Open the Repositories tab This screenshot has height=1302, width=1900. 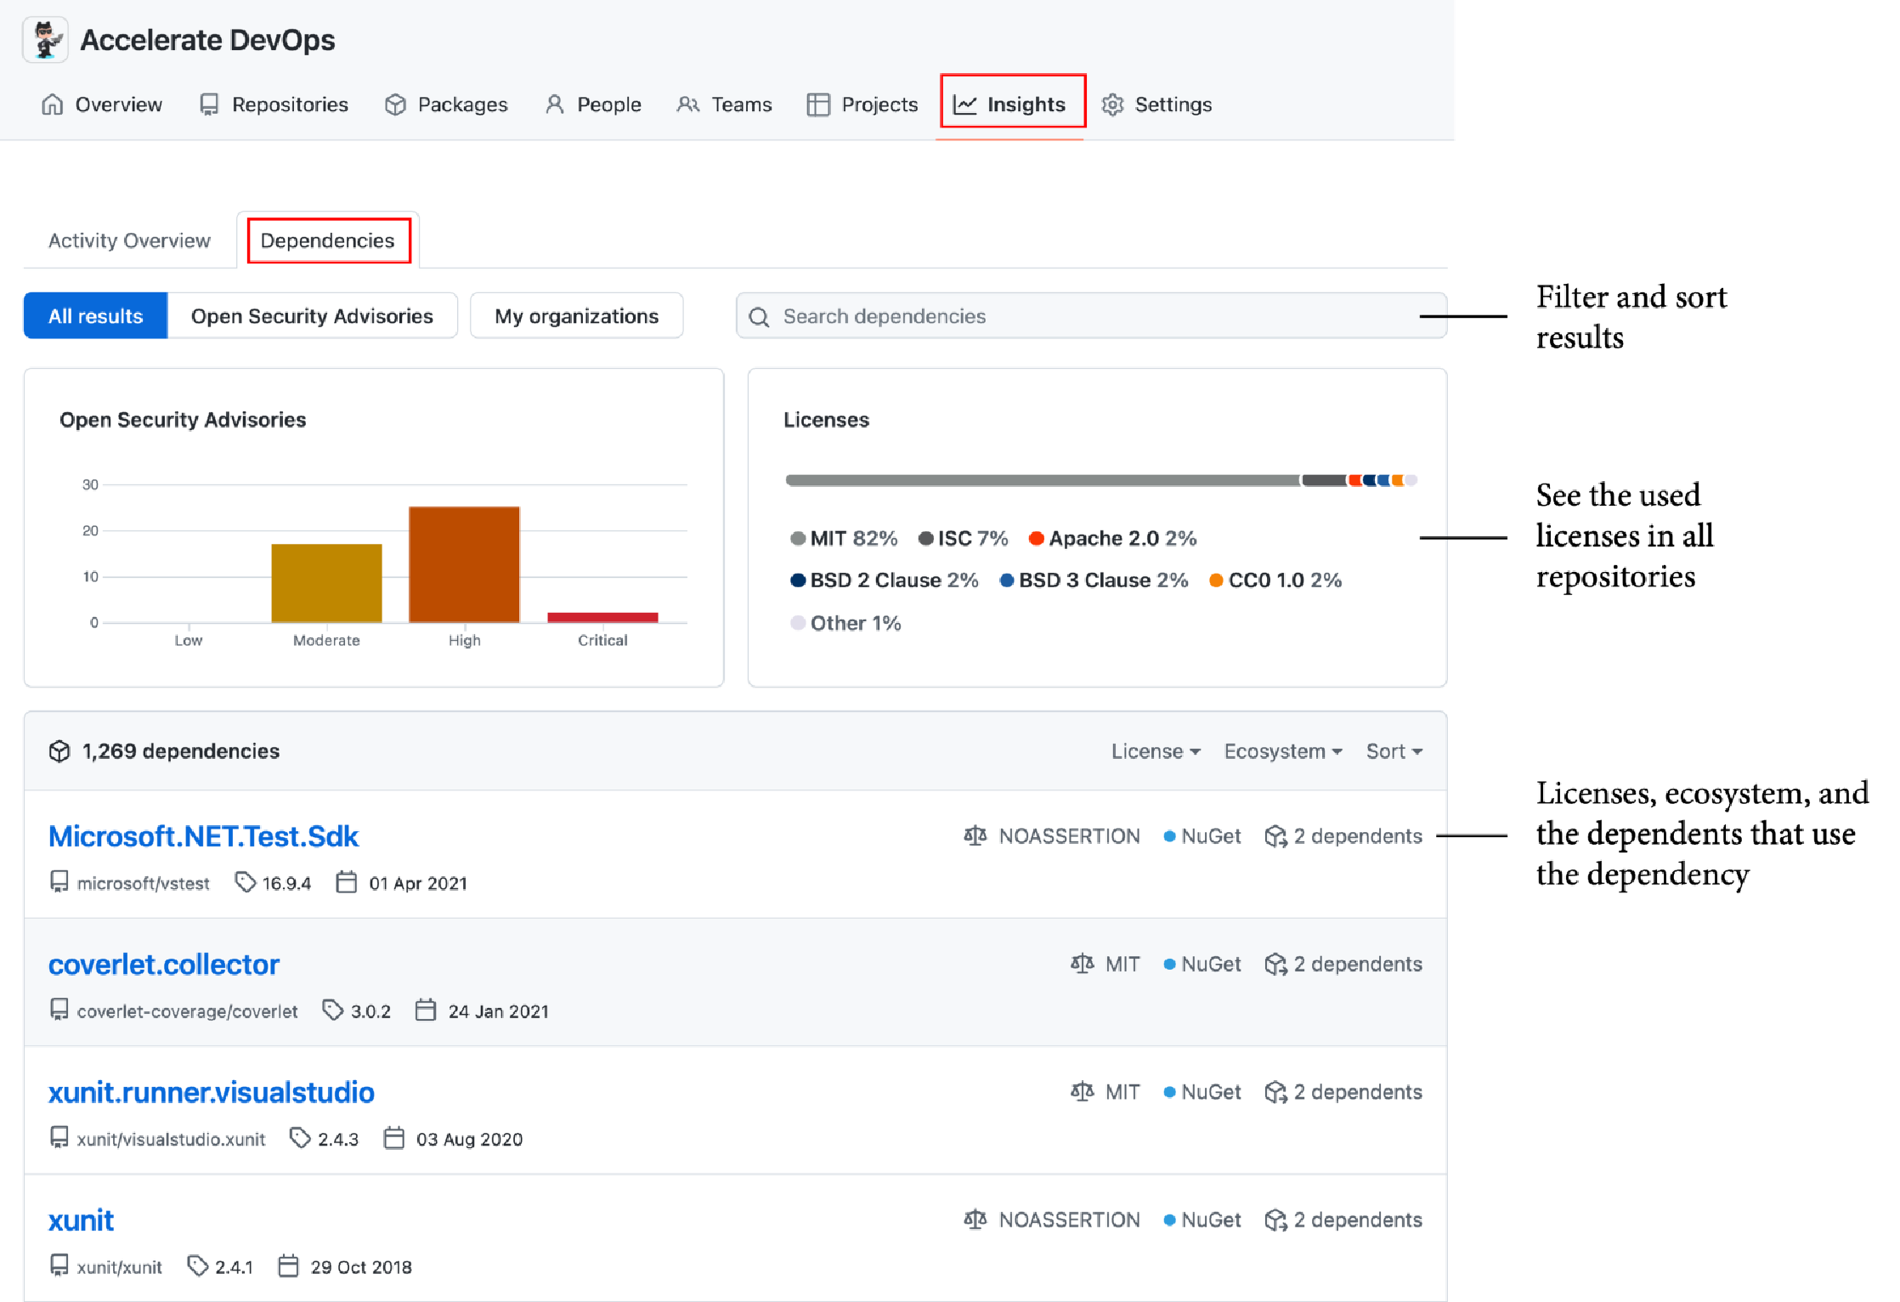274,105
